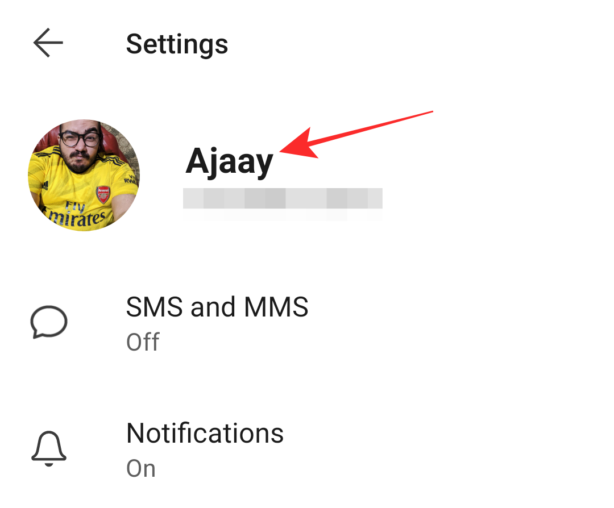The image size is (614, 508).
Task: Click the Settings page title
Action: [177, 44]
